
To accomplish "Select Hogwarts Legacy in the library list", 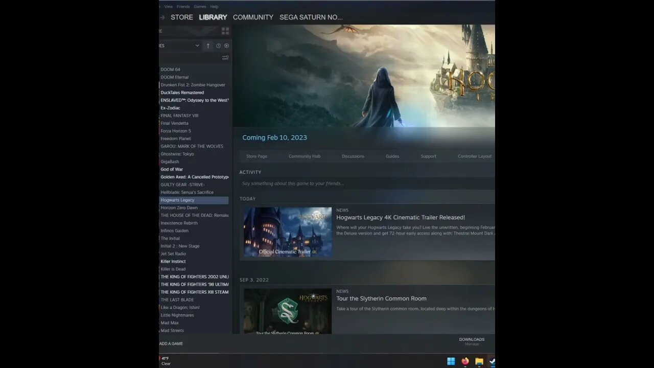I will 194,200.
